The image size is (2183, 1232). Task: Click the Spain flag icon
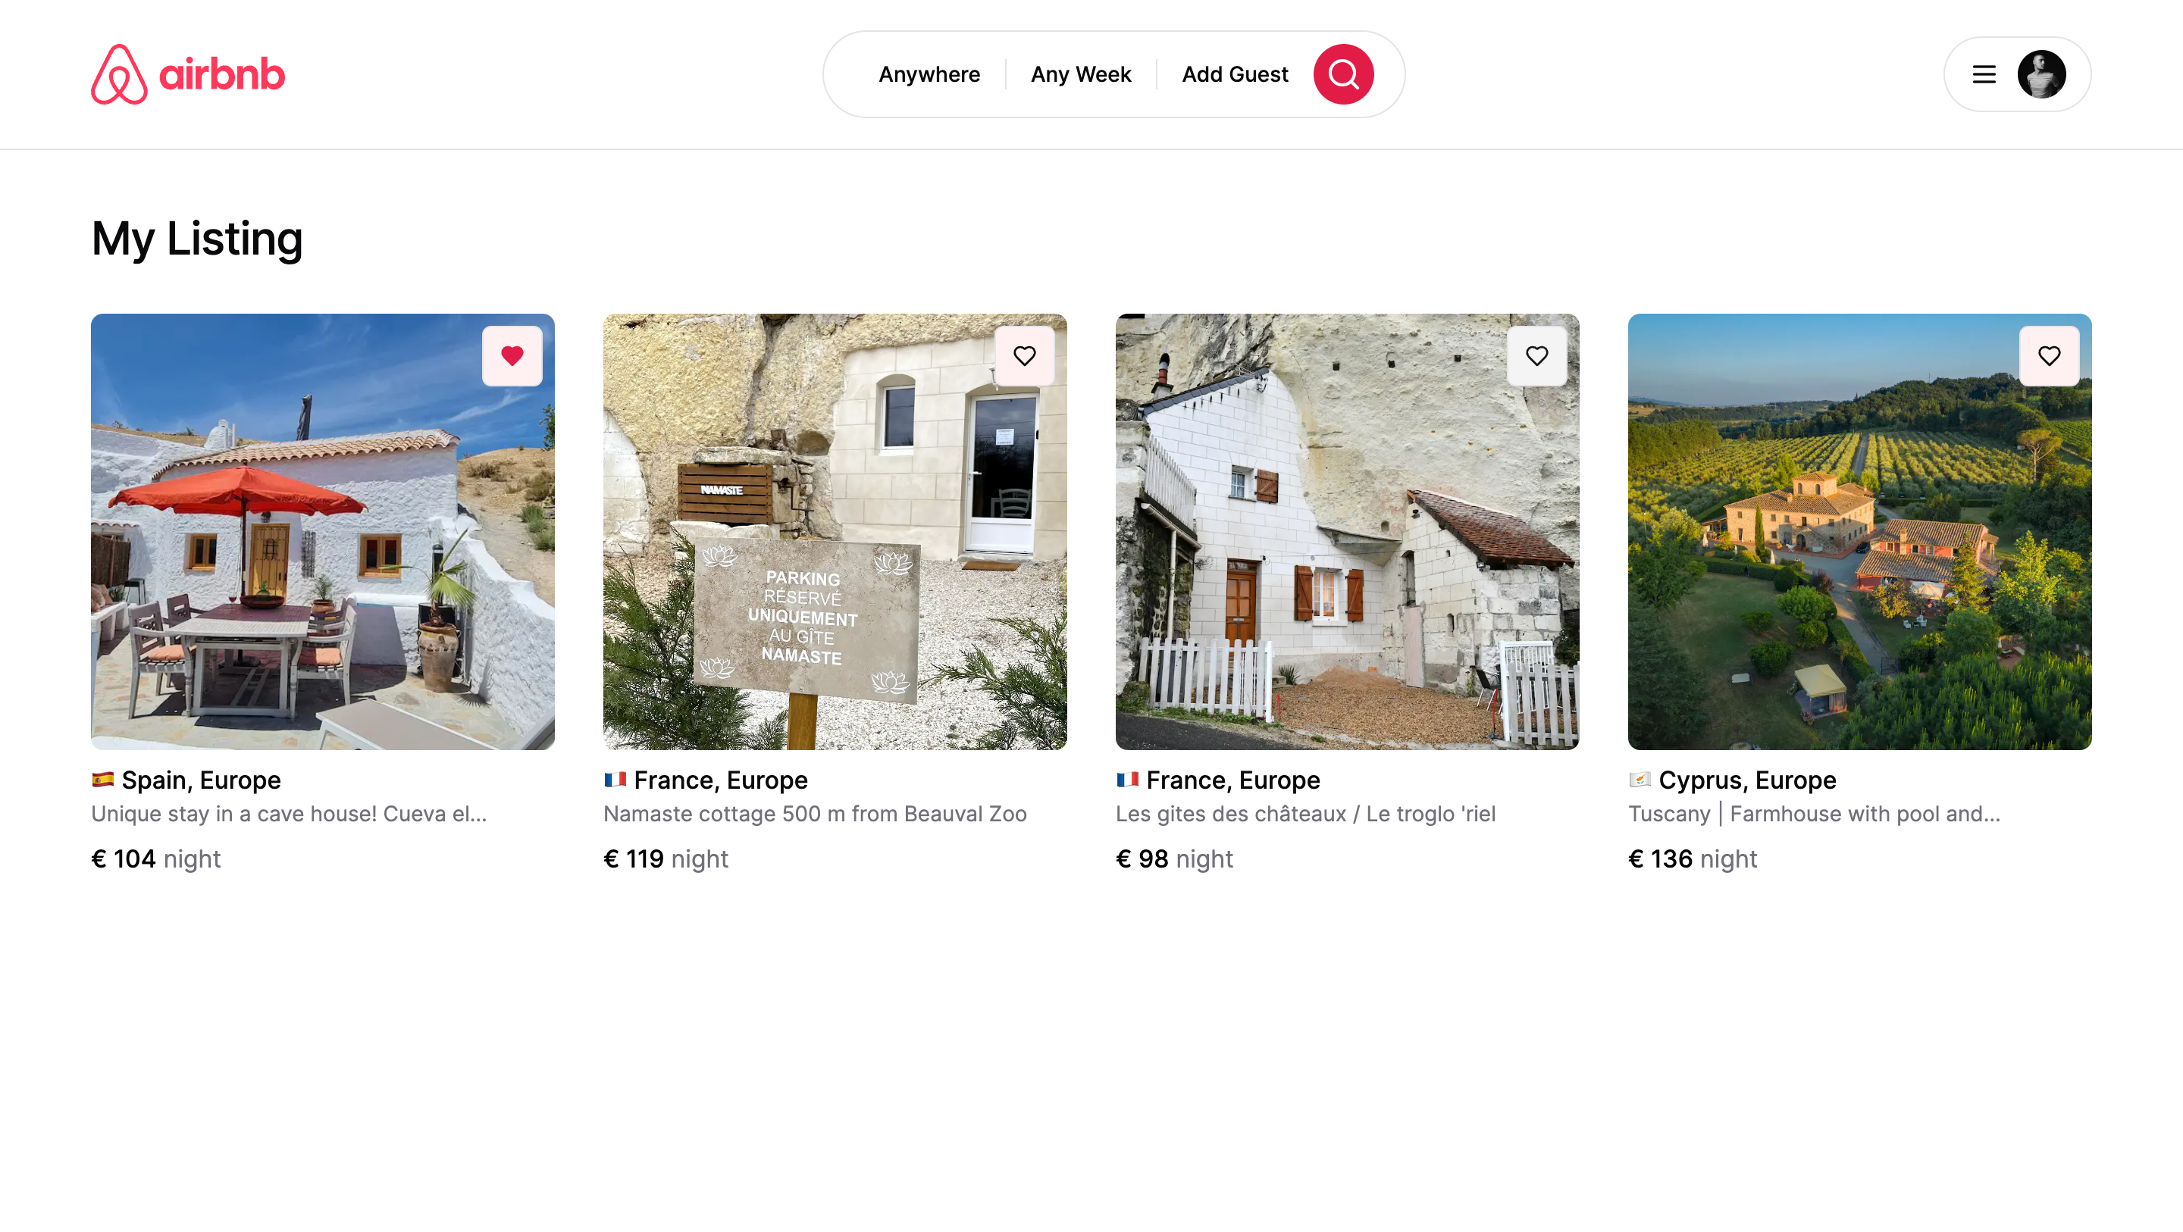[102, 780]
